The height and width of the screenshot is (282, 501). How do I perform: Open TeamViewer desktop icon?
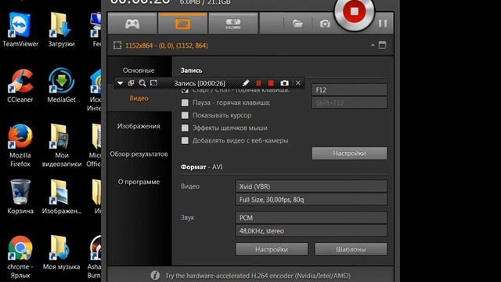point(20,30)
